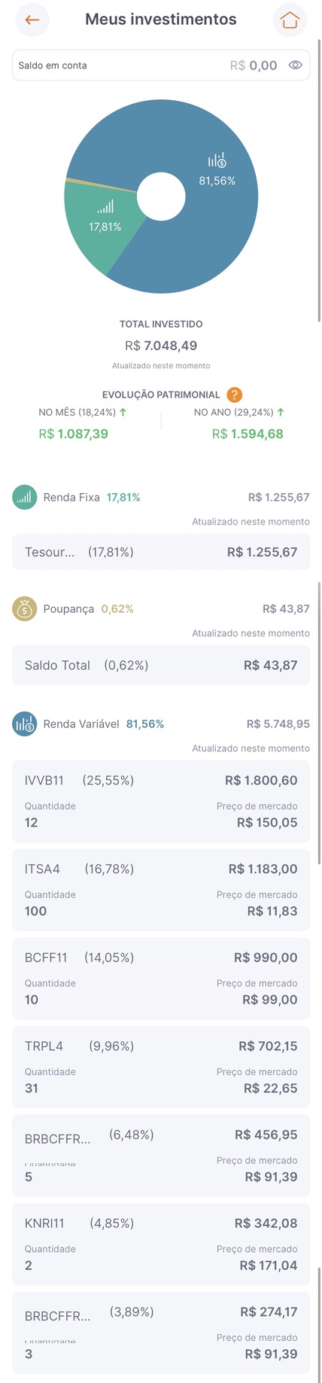Open the home icon at top right
This screenshot has width=322, height=1383.
[x=290, y=20]
